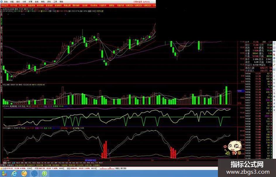The image size is (276, 177).
Task: Click the 净流入额 row in quote panel
Action: (x=259, y=68)
